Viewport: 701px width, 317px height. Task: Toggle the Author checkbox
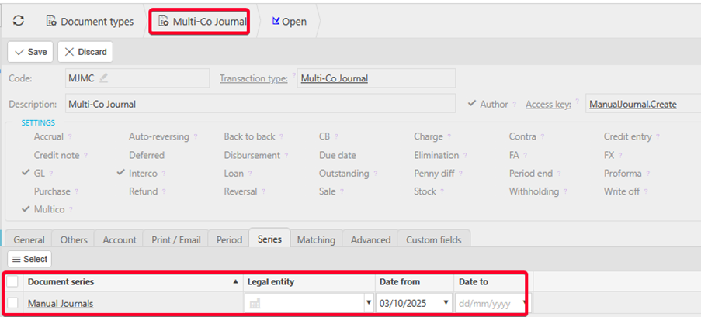click(x=472, y=104)
